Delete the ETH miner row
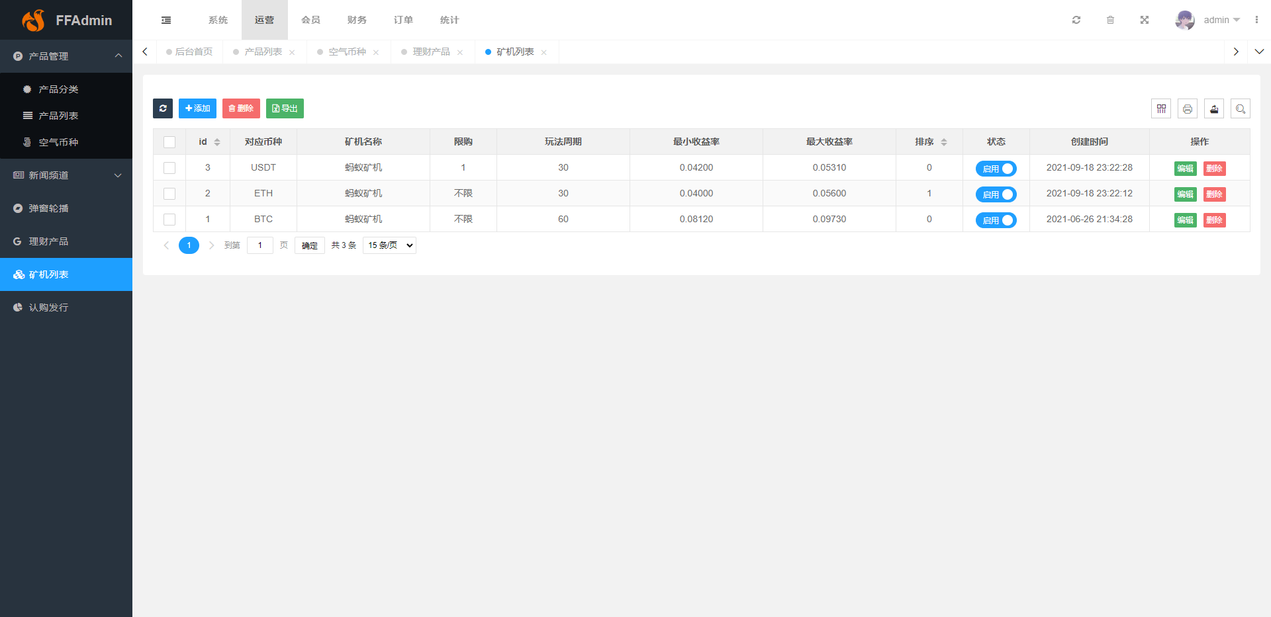 point(1215,194)
